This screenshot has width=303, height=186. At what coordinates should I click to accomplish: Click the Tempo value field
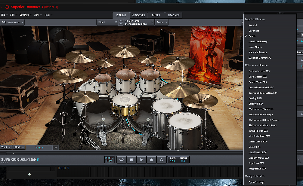pyautogui.click(x=183, y=161)
